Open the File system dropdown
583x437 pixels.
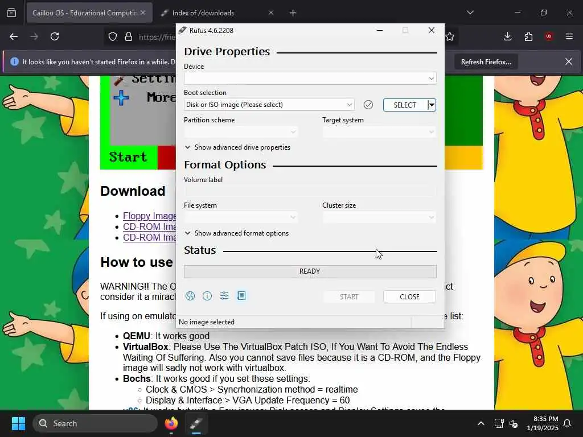(x=241, y=217)
